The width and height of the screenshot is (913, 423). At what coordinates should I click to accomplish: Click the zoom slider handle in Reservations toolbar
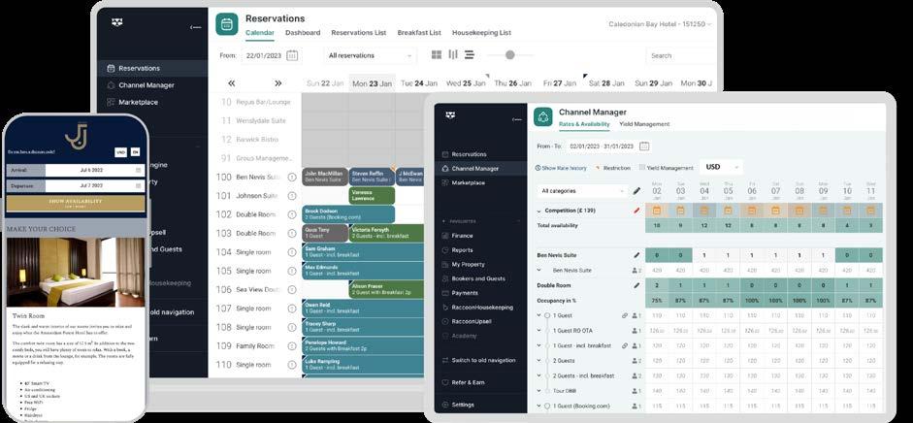(510, 54)
